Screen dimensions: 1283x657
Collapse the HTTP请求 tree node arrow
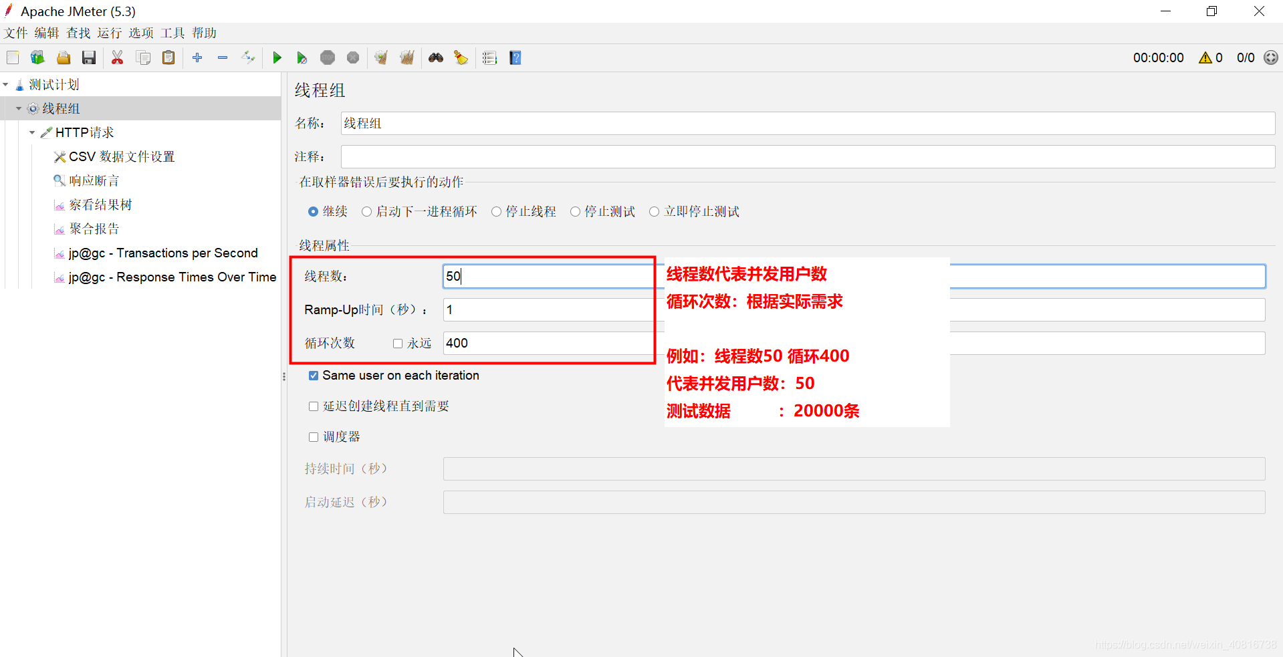[32, 133]
